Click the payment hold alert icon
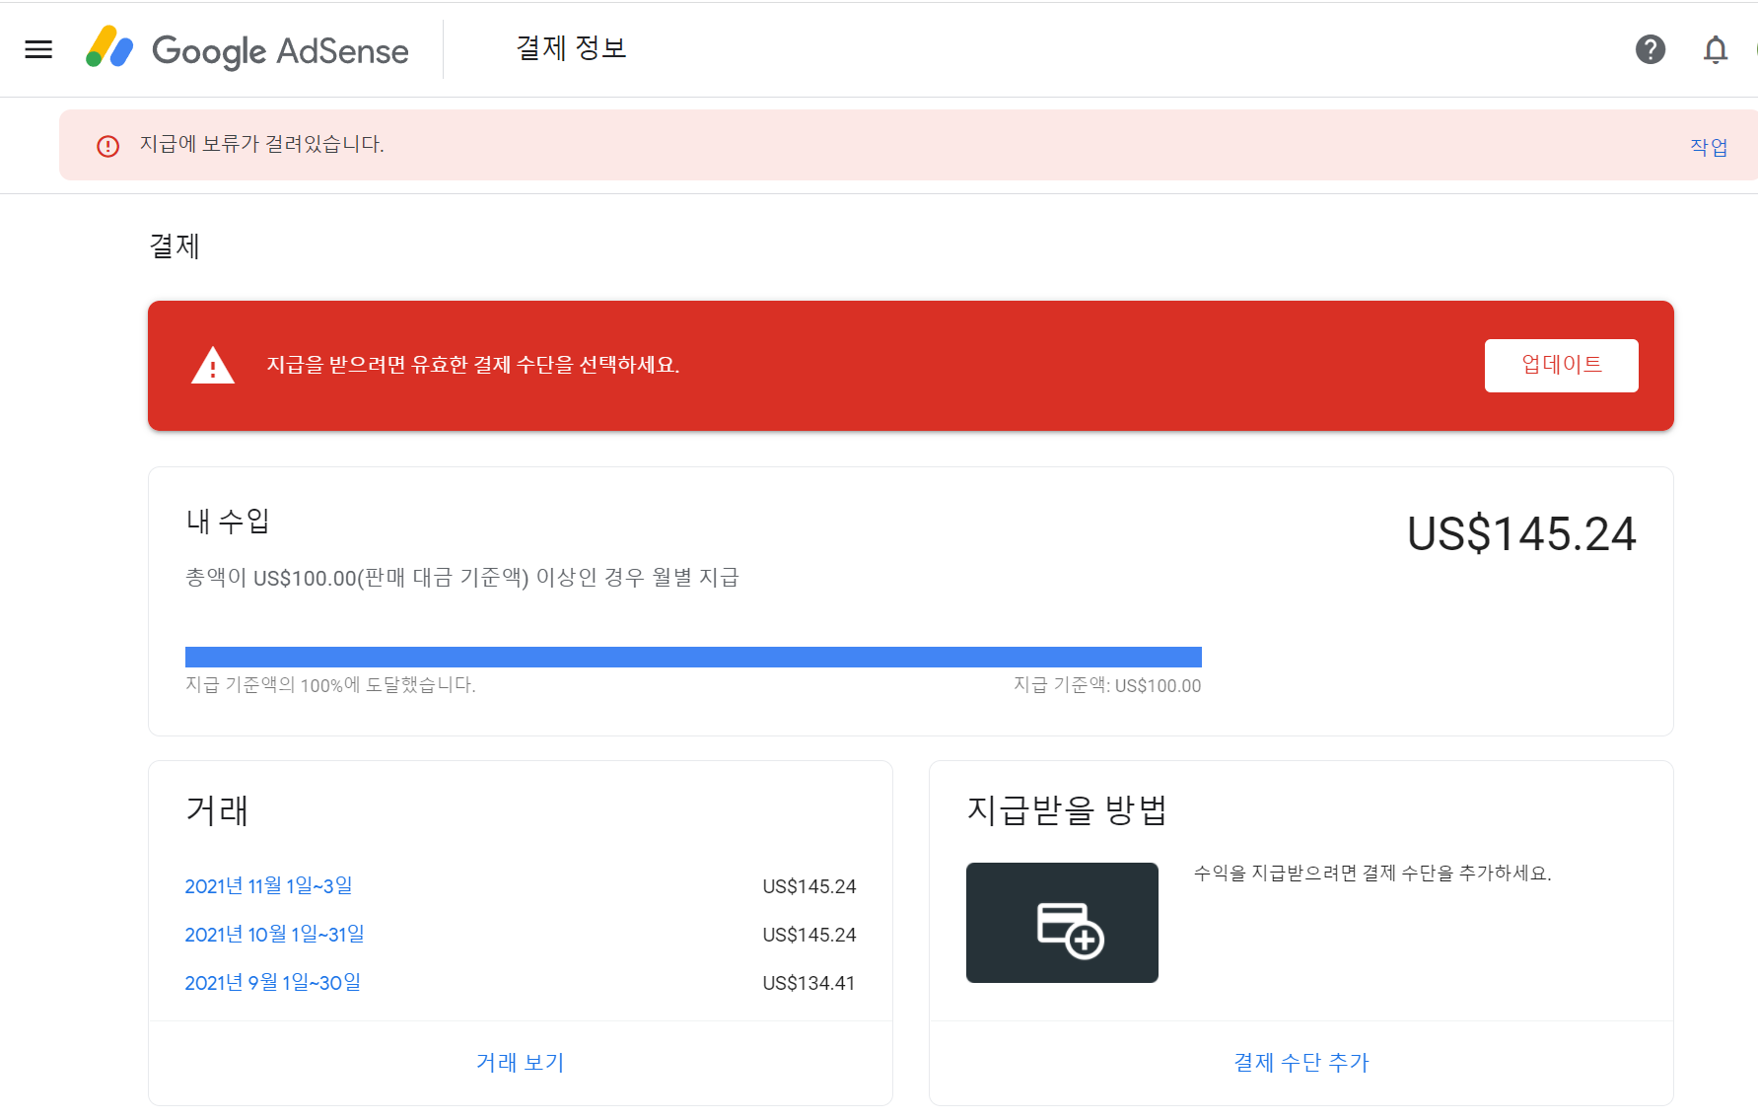 107,146
